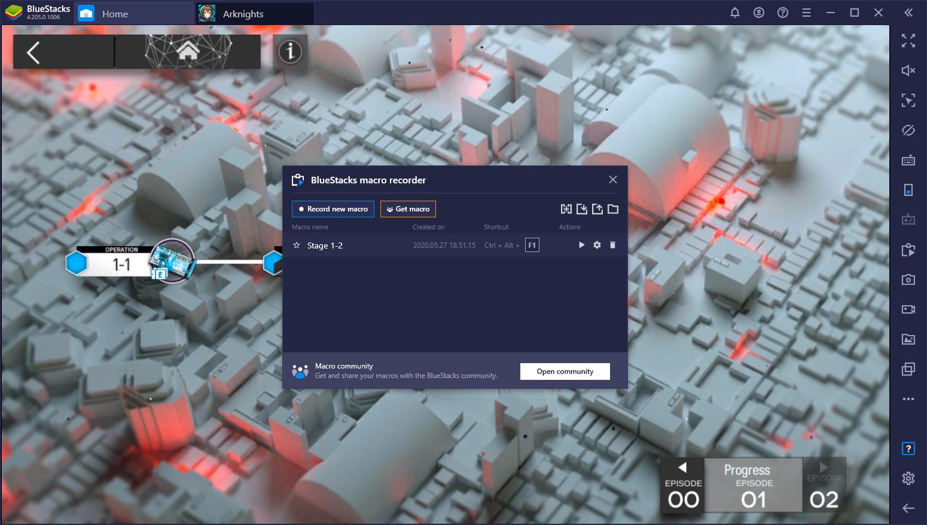Click the Get macro button
The height and width of the screenshot is (525, 927).
(408, 209)
